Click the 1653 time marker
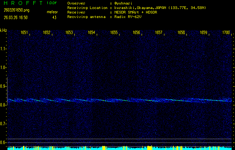 click(69, 33)
